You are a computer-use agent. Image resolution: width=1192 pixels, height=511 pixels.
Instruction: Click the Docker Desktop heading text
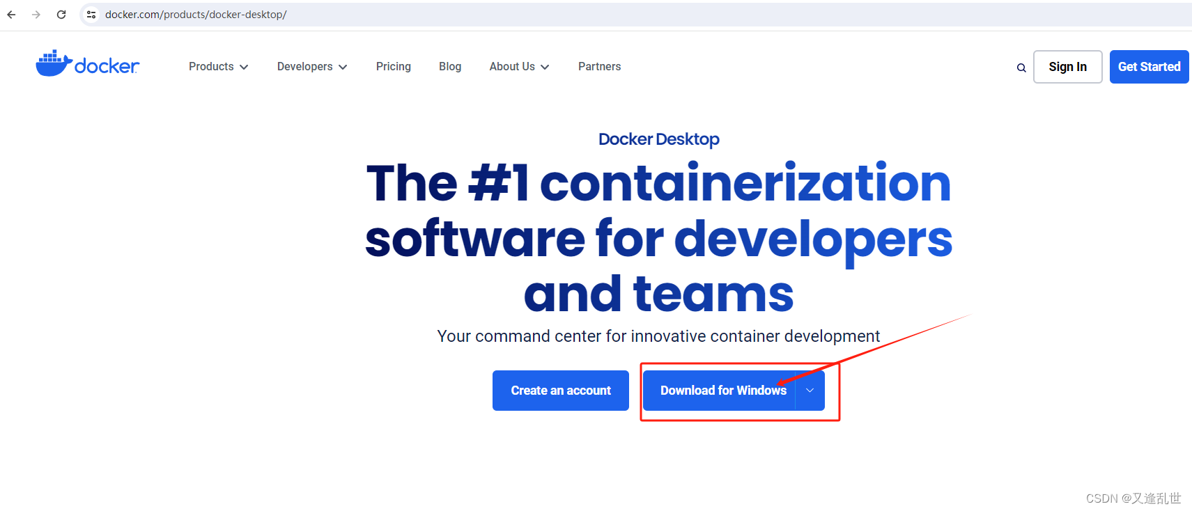click(659, 139)
